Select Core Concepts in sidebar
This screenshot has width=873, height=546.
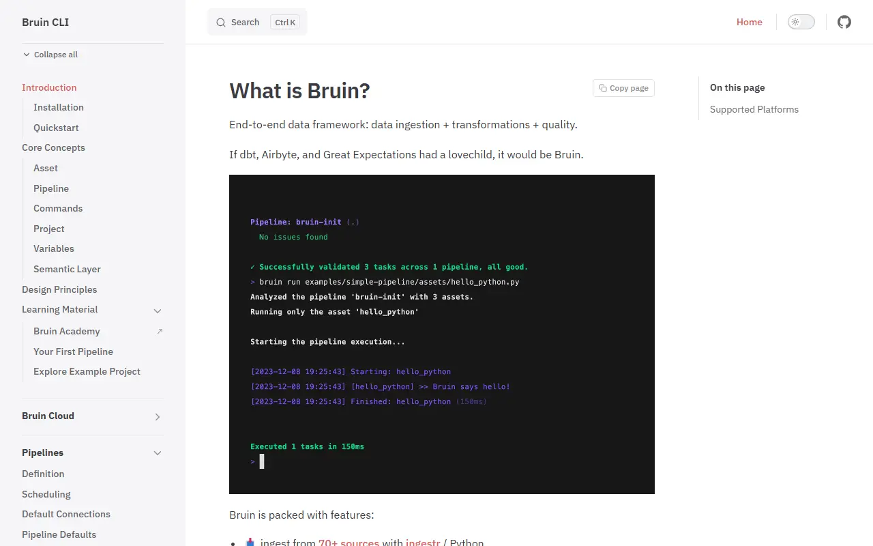tap(53, 147)
